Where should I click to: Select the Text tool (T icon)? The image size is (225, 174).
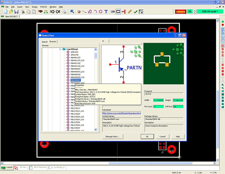click(x=106, y=11)
